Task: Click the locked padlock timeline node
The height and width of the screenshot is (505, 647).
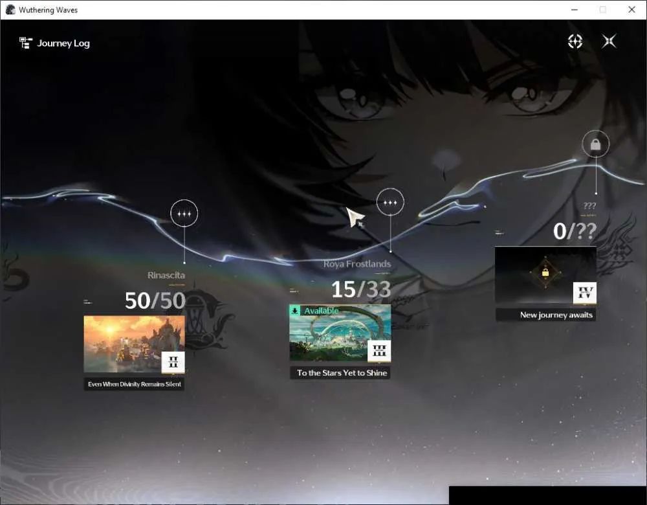Action: tap(595, 144)
